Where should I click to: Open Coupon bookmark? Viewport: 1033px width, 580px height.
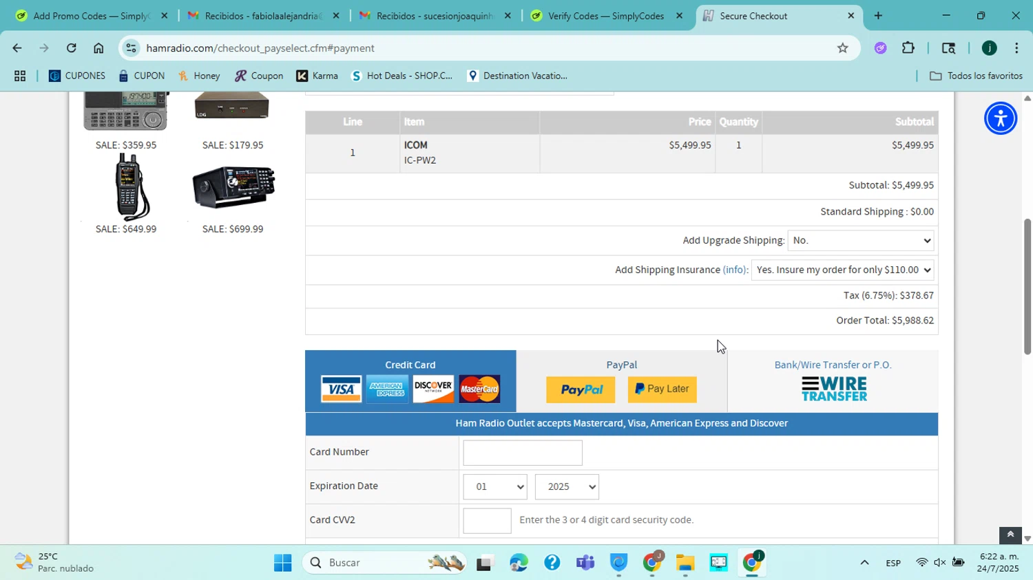click(x=259, y=76)
